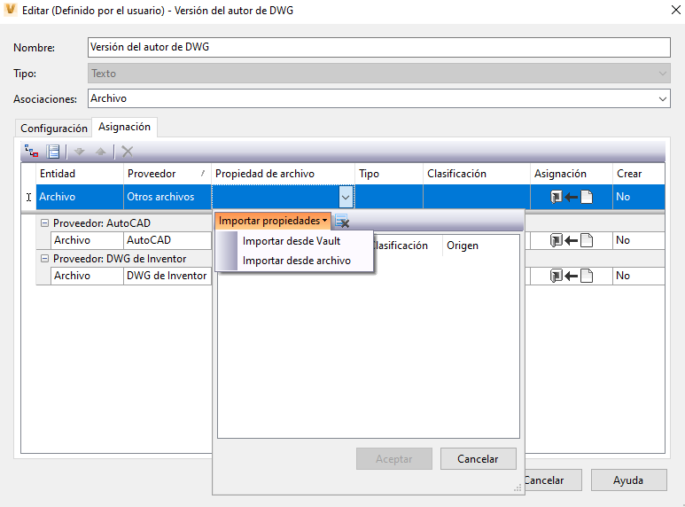Click Cancelar button in property popup
Screen dimensions: 685x507
click(478, 459)
